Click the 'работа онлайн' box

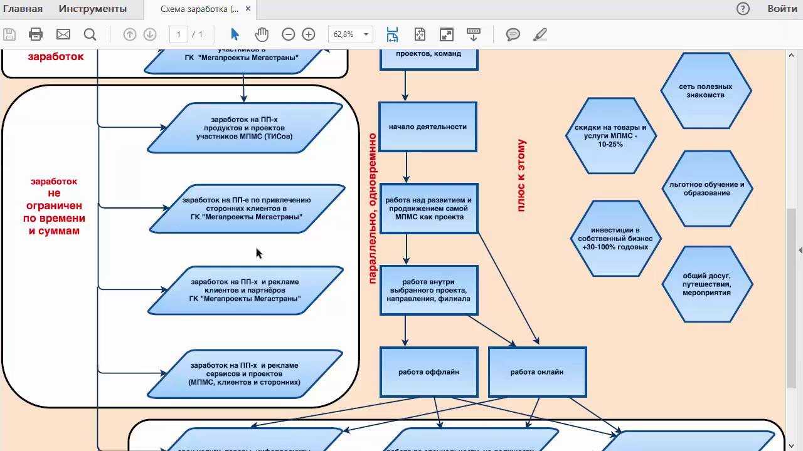click(537, 372)
